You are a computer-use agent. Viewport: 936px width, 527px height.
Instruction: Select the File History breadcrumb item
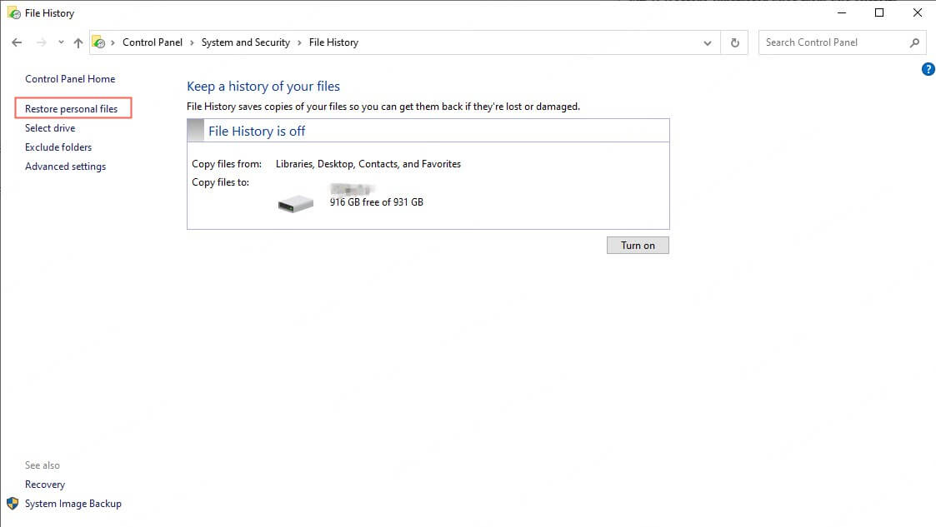(333, 42)
